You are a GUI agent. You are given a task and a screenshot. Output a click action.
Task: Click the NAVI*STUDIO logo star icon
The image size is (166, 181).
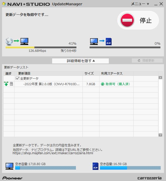pyautogui.click(x=4, y=4)
